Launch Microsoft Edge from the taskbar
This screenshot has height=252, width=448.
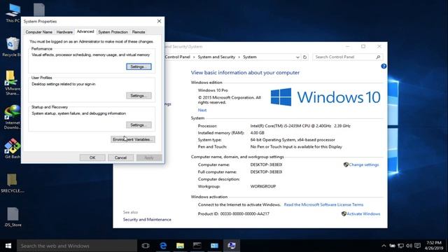click(163, 246)
